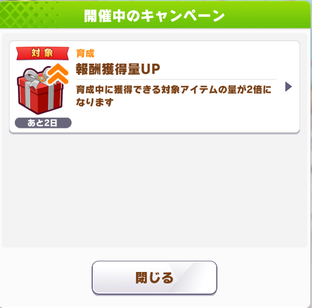Click the red gift box icon
This screenshot has height=308, width=312.
pos(41,89)
